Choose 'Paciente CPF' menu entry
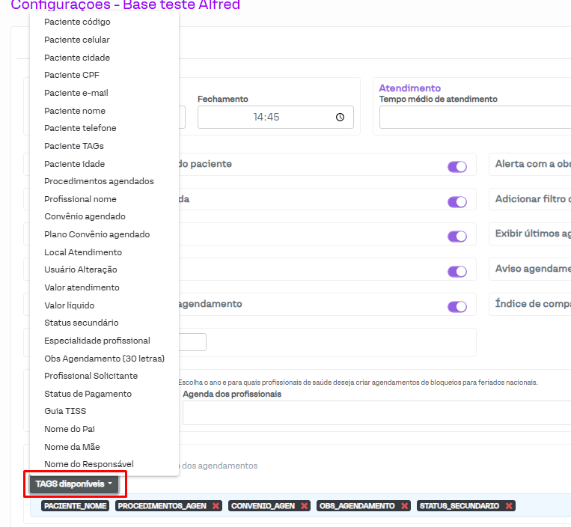571x527 pixels. click(x=72, y=75)
